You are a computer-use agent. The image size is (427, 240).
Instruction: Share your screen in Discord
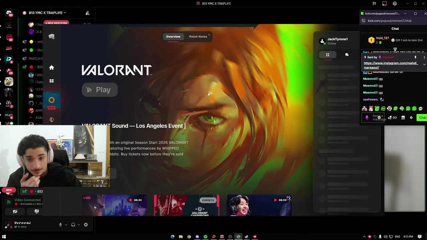click(37, 211)
